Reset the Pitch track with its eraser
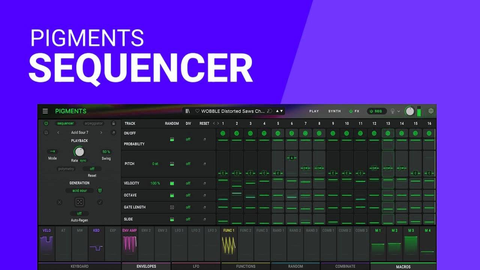This screenshot has width=480, height=270. 204,164
